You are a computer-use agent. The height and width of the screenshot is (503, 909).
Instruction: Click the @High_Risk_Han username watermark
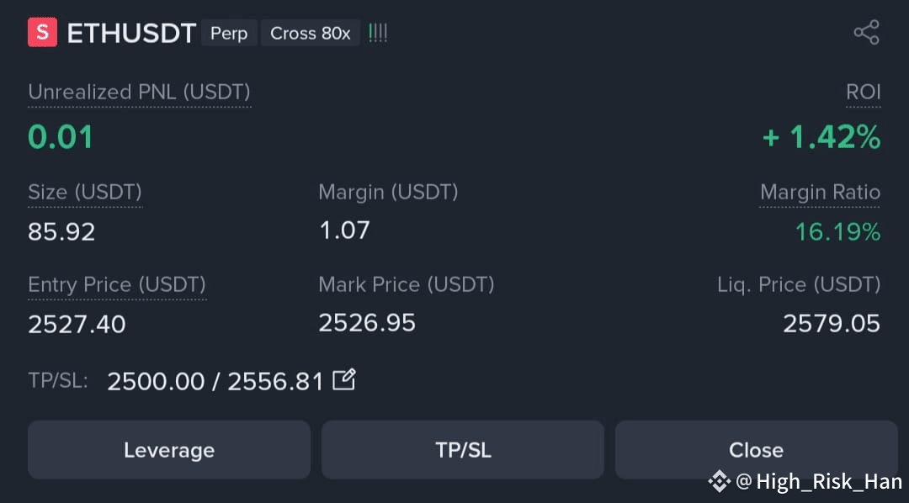point(819,482)
